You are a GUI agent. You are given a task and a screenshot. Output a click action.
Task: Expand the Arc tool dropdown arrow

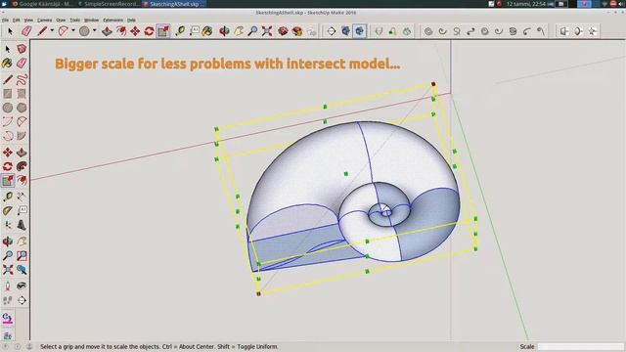(73, 30)
